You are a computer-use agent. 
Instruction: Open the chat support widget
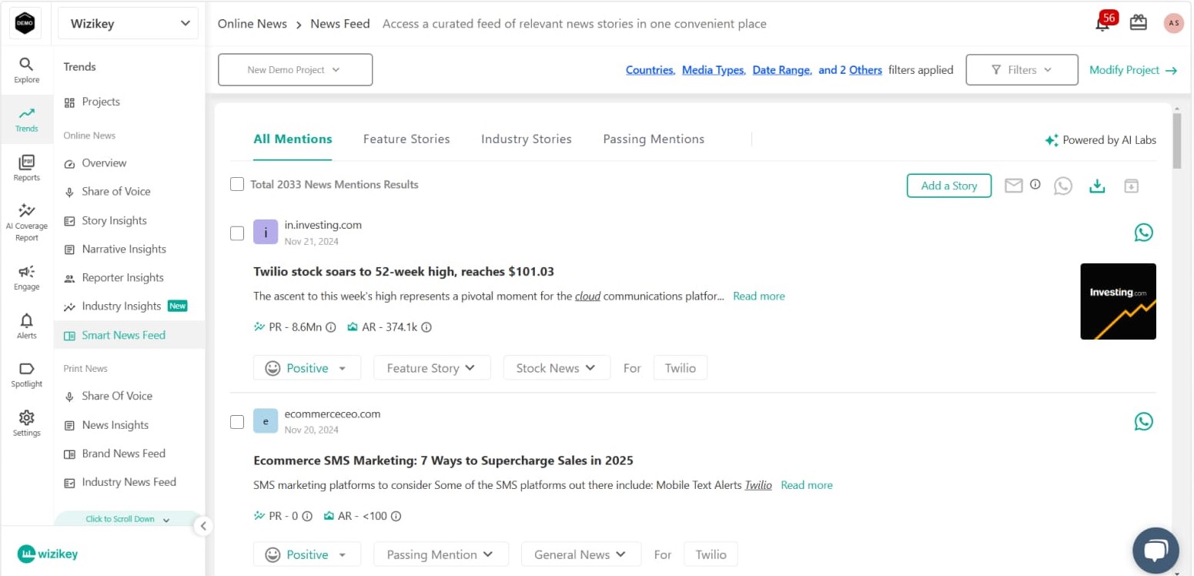pyautogui.click(x=1156, y=550)
